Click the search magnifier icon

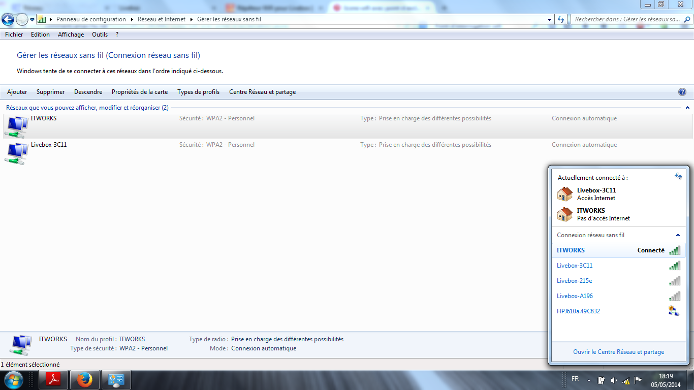click(x=686, y=19)
